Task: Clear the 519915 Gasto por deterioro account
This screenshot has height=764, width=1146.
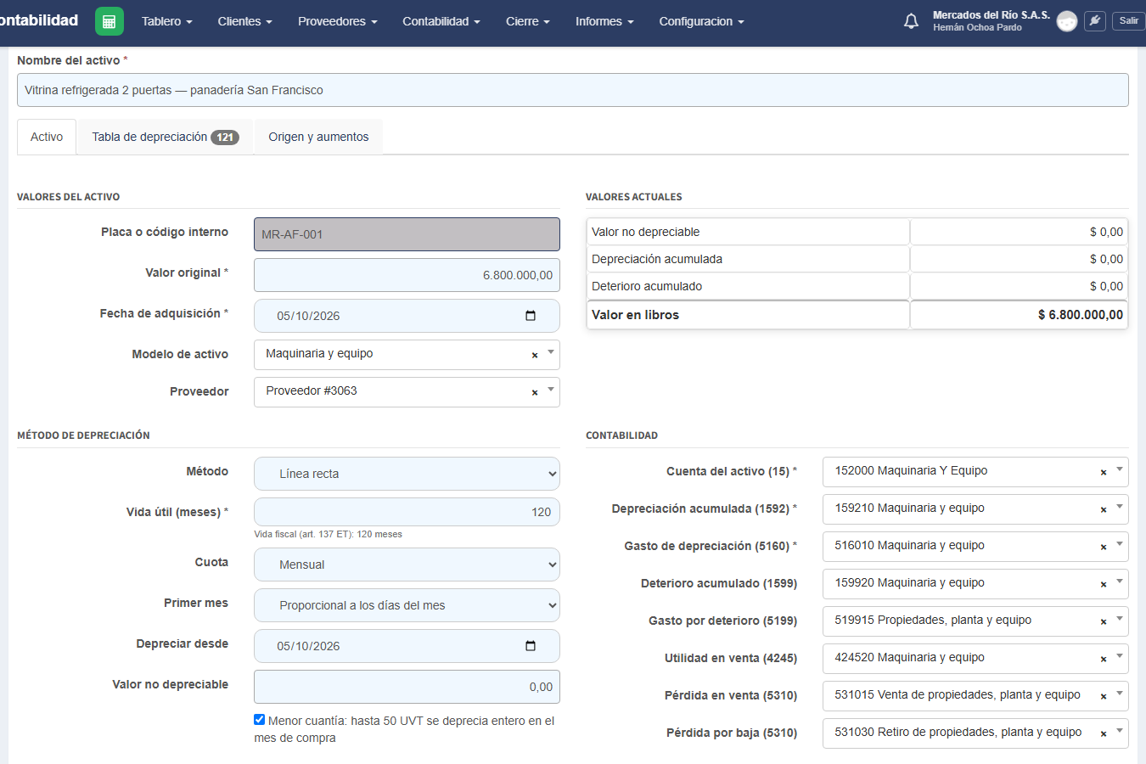Action: (1104, 622)
